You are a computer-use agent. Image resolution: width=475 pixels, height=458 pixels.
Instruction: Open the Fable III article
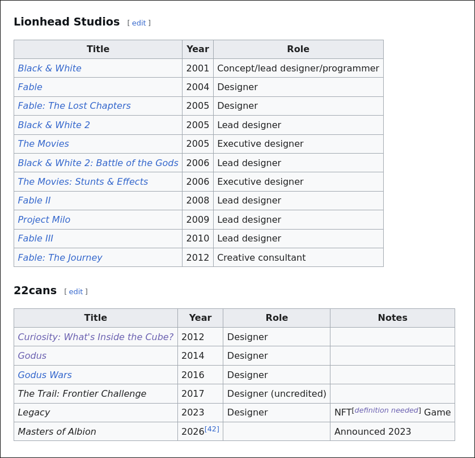pos(35,238)
